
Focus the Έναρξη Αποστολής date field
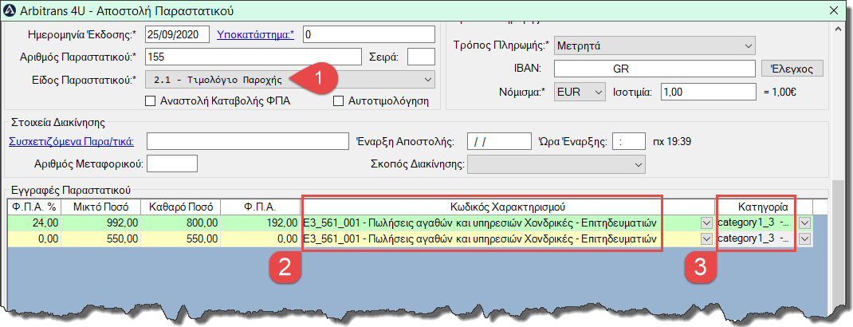499,141
